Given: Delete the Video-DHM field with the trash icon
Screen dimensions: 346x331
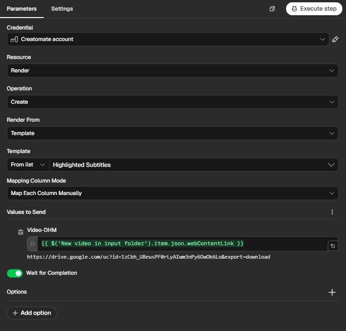Looking at the screenshot, I should pos(21,232).
